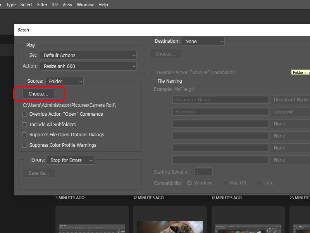Open the Help menu

[x=103, y=5]
